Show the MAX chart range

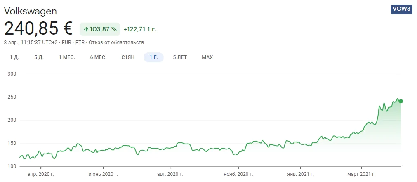coord(207,57)
